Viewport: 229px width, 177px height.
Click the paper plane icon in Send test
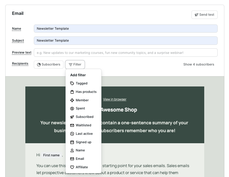(x=196, y=15)
